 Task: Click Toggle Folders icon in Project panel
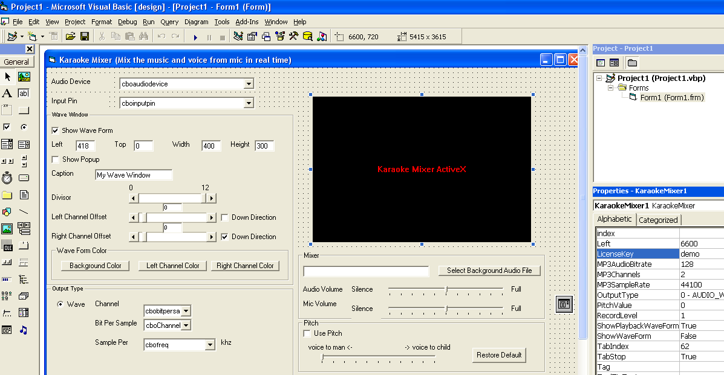(x=632, y=63)
